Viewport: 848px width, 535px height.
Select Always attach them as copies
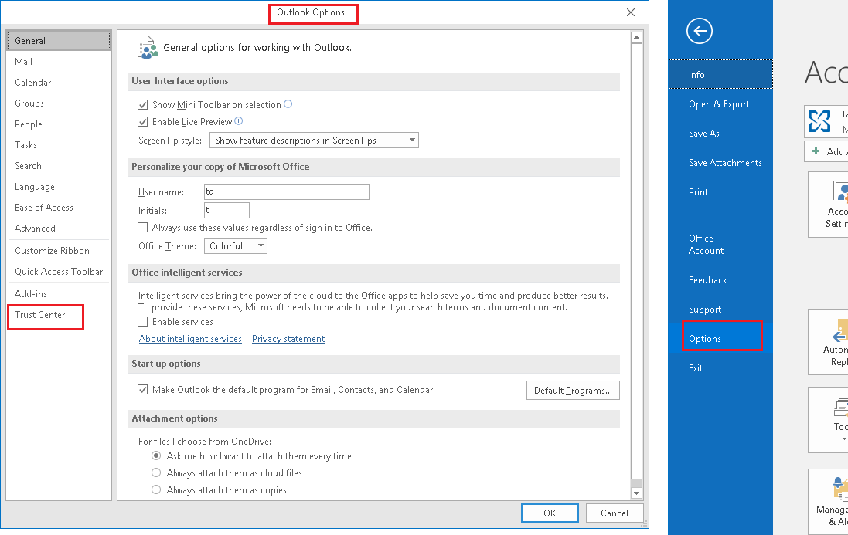[156, 489]
